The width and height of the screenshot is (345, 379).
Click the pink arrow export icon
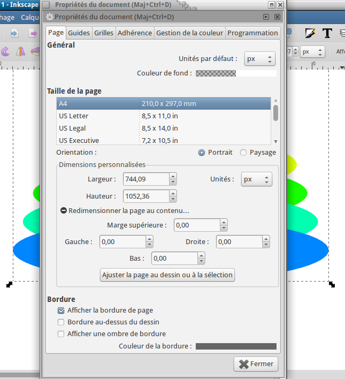tap(33, 33)
